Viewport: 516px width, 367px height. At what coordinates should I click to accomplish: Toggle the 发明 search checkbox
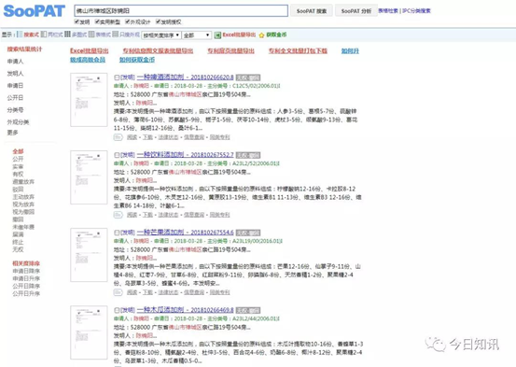(77, 21)
